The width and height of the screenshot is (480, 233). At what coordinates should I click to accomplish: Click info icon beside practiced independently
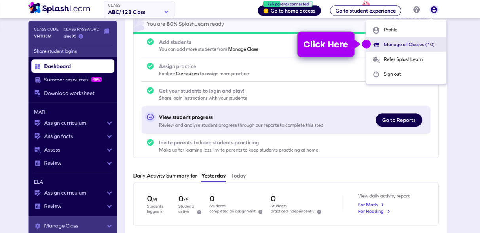pos(319,212)
